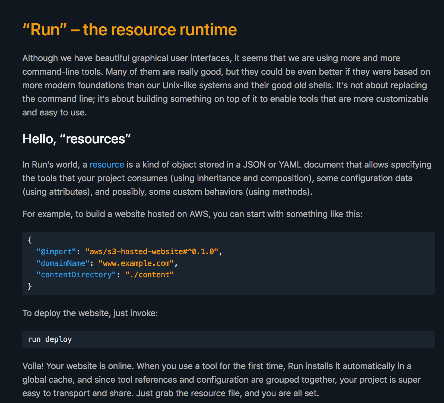Click the "Run" – the resource runtime title
This screenshot has width=444, height=403.
(x=130, y=30)
